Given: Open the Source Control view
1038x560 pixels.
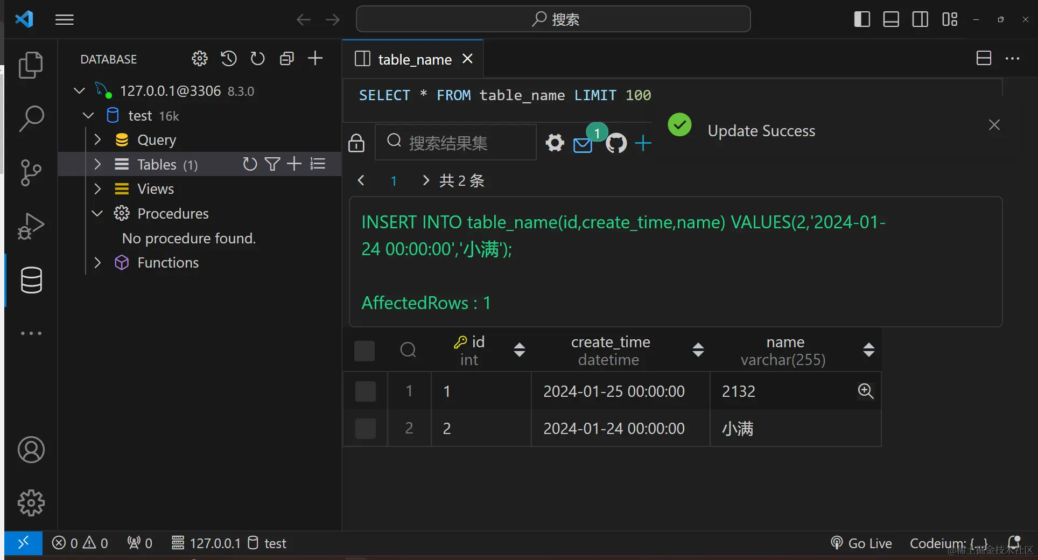Looking at the screenshot, I should [31, 172].
